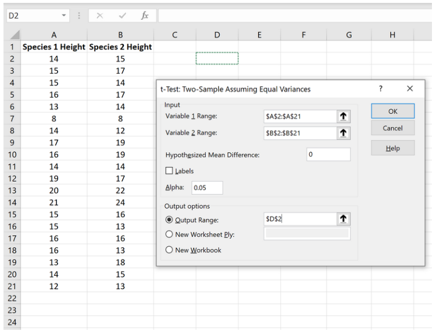
Task: Select column F header
Action: point(303,35)
